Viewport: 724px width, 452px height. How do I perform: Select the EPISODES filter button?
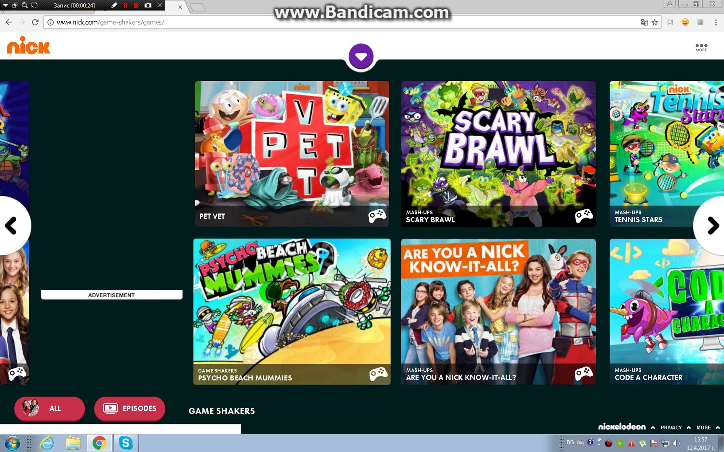point(129,408)
